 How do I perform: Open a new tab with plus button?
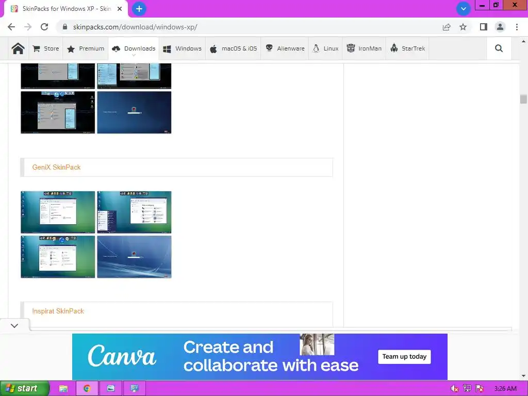[139, 9]
